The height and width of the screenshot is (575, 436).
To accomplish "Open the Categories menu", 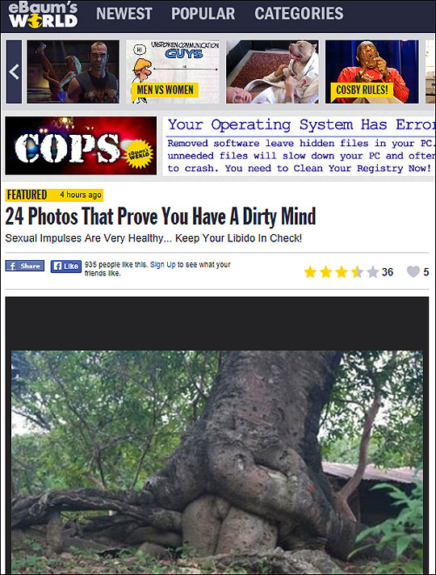I will pos(299,14).
